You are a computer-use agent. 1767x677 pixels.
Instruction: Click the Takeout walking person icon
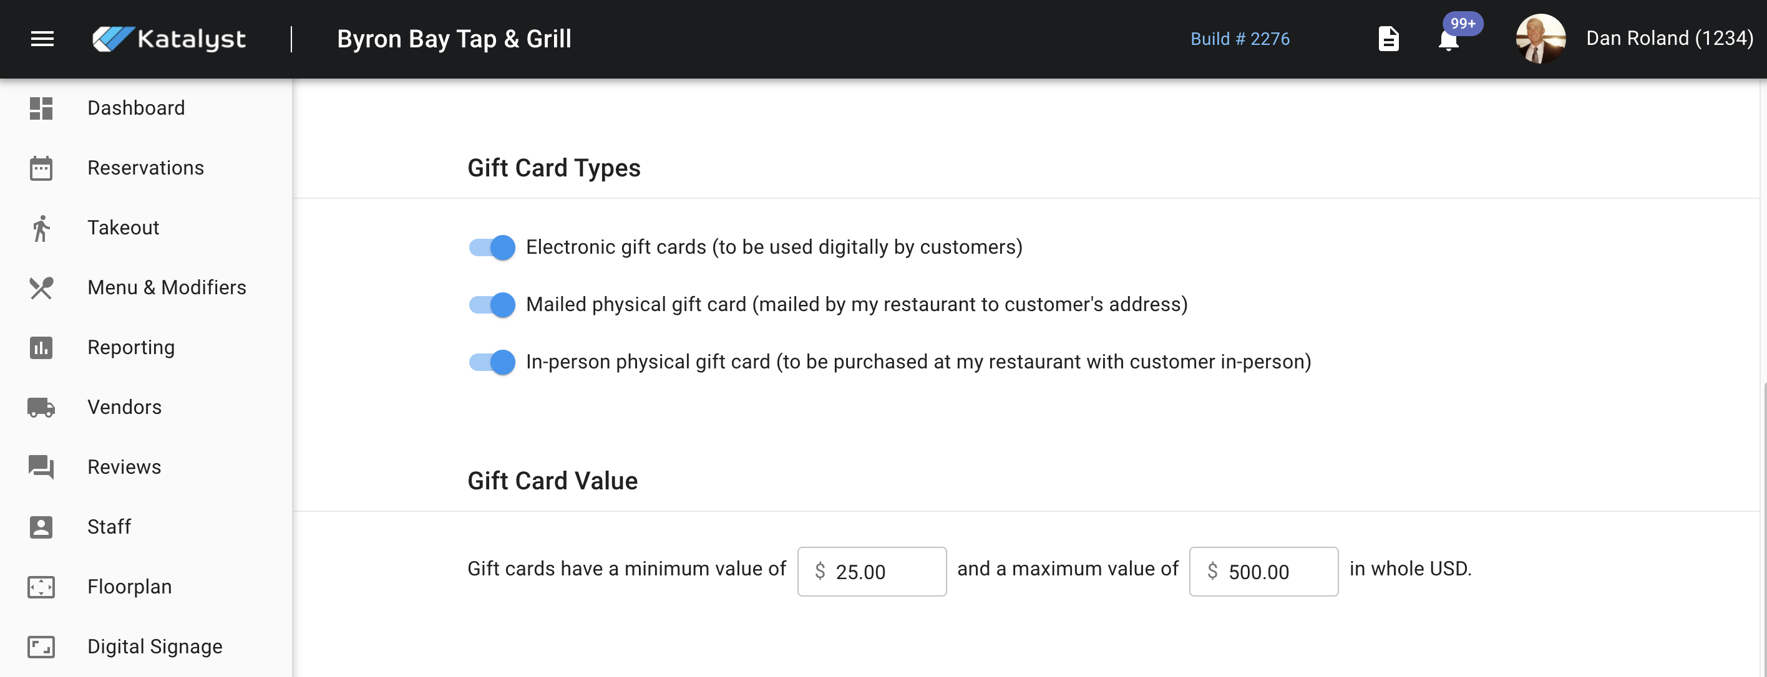[x=41, y=228]
